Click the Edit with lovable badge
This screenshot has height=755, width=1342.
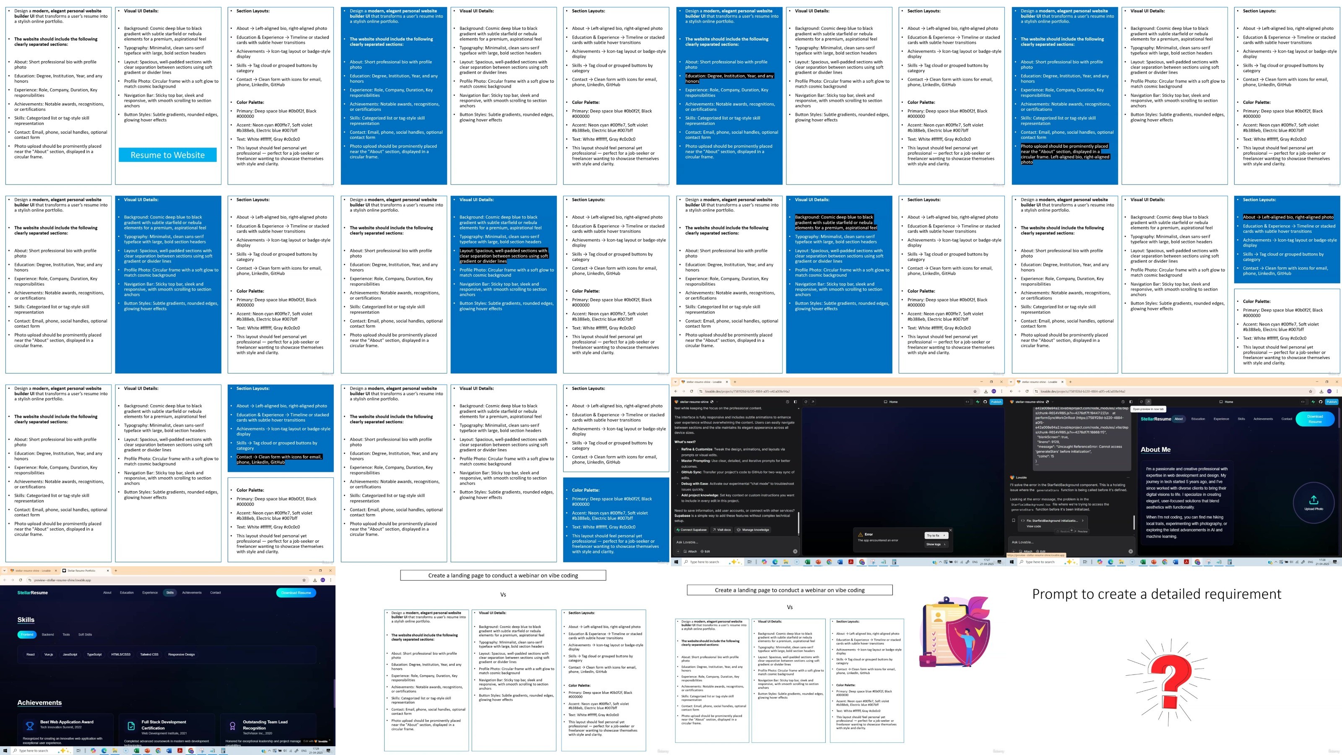click(316, 742)
